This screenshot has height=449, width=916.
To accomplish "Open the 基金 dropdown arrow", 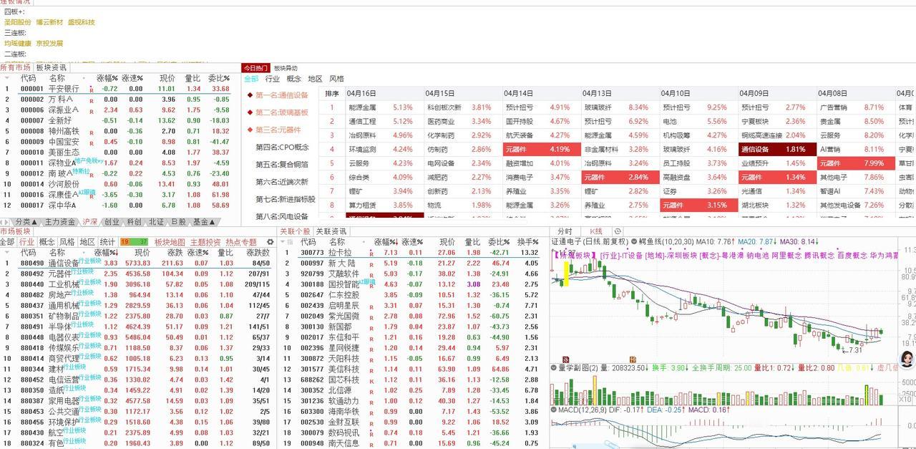I will [212, 223].
